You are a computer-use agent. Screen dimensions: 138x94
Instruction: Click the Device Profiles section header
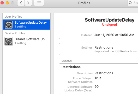point(15,33)
